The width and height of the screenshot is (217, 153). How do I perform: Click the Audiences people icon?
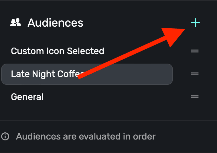[x=15, y=22]
